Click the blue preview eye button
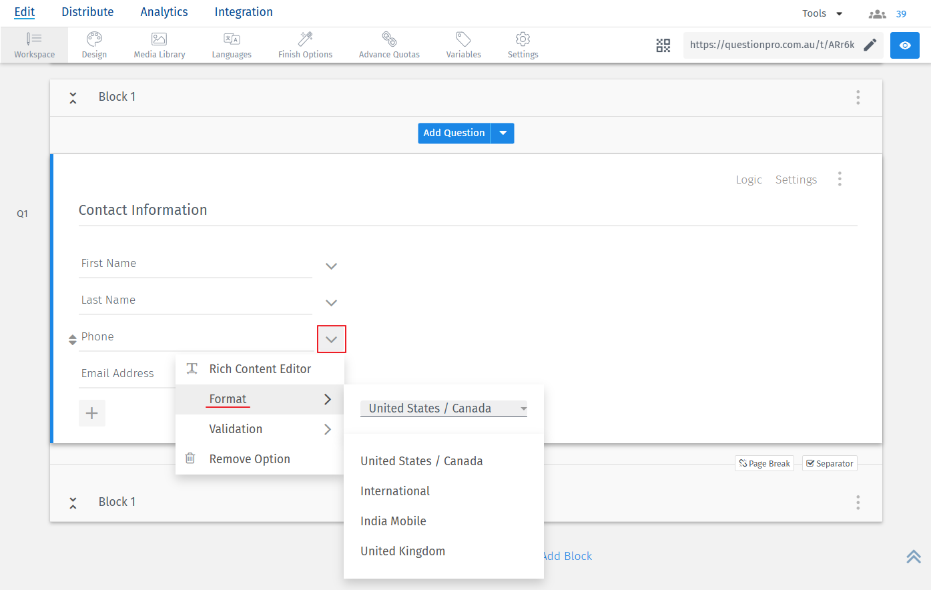Screen dimensions: 931x590 [905, 45]
